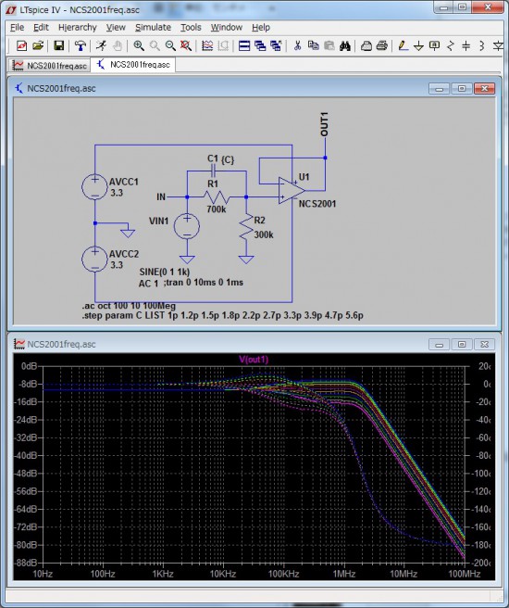Minimize the waveform plot window

pyautogui.click(x=439, y=345)
